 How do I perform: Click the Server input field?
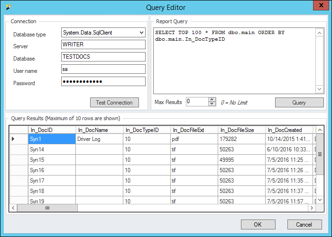click(x=103, y=44)
